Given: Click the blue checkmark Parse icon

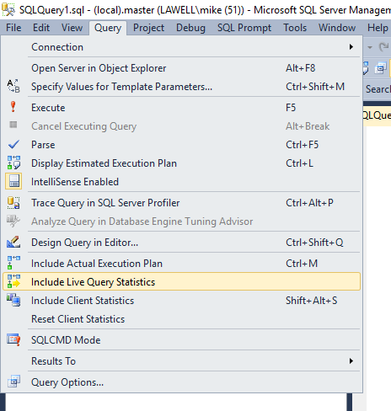Looking at the screenshot, I should [13, 144].
